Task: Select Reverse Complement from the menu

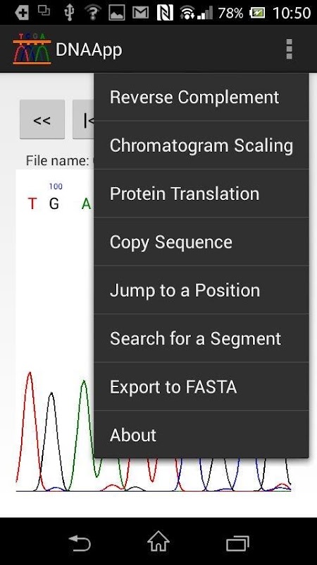Action: (x=201, y=97)
